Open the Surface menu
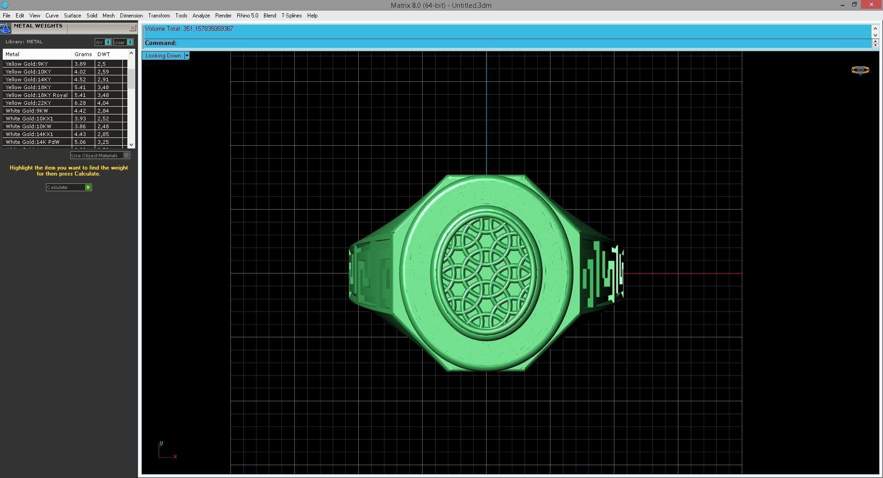 tap(72, 16)
